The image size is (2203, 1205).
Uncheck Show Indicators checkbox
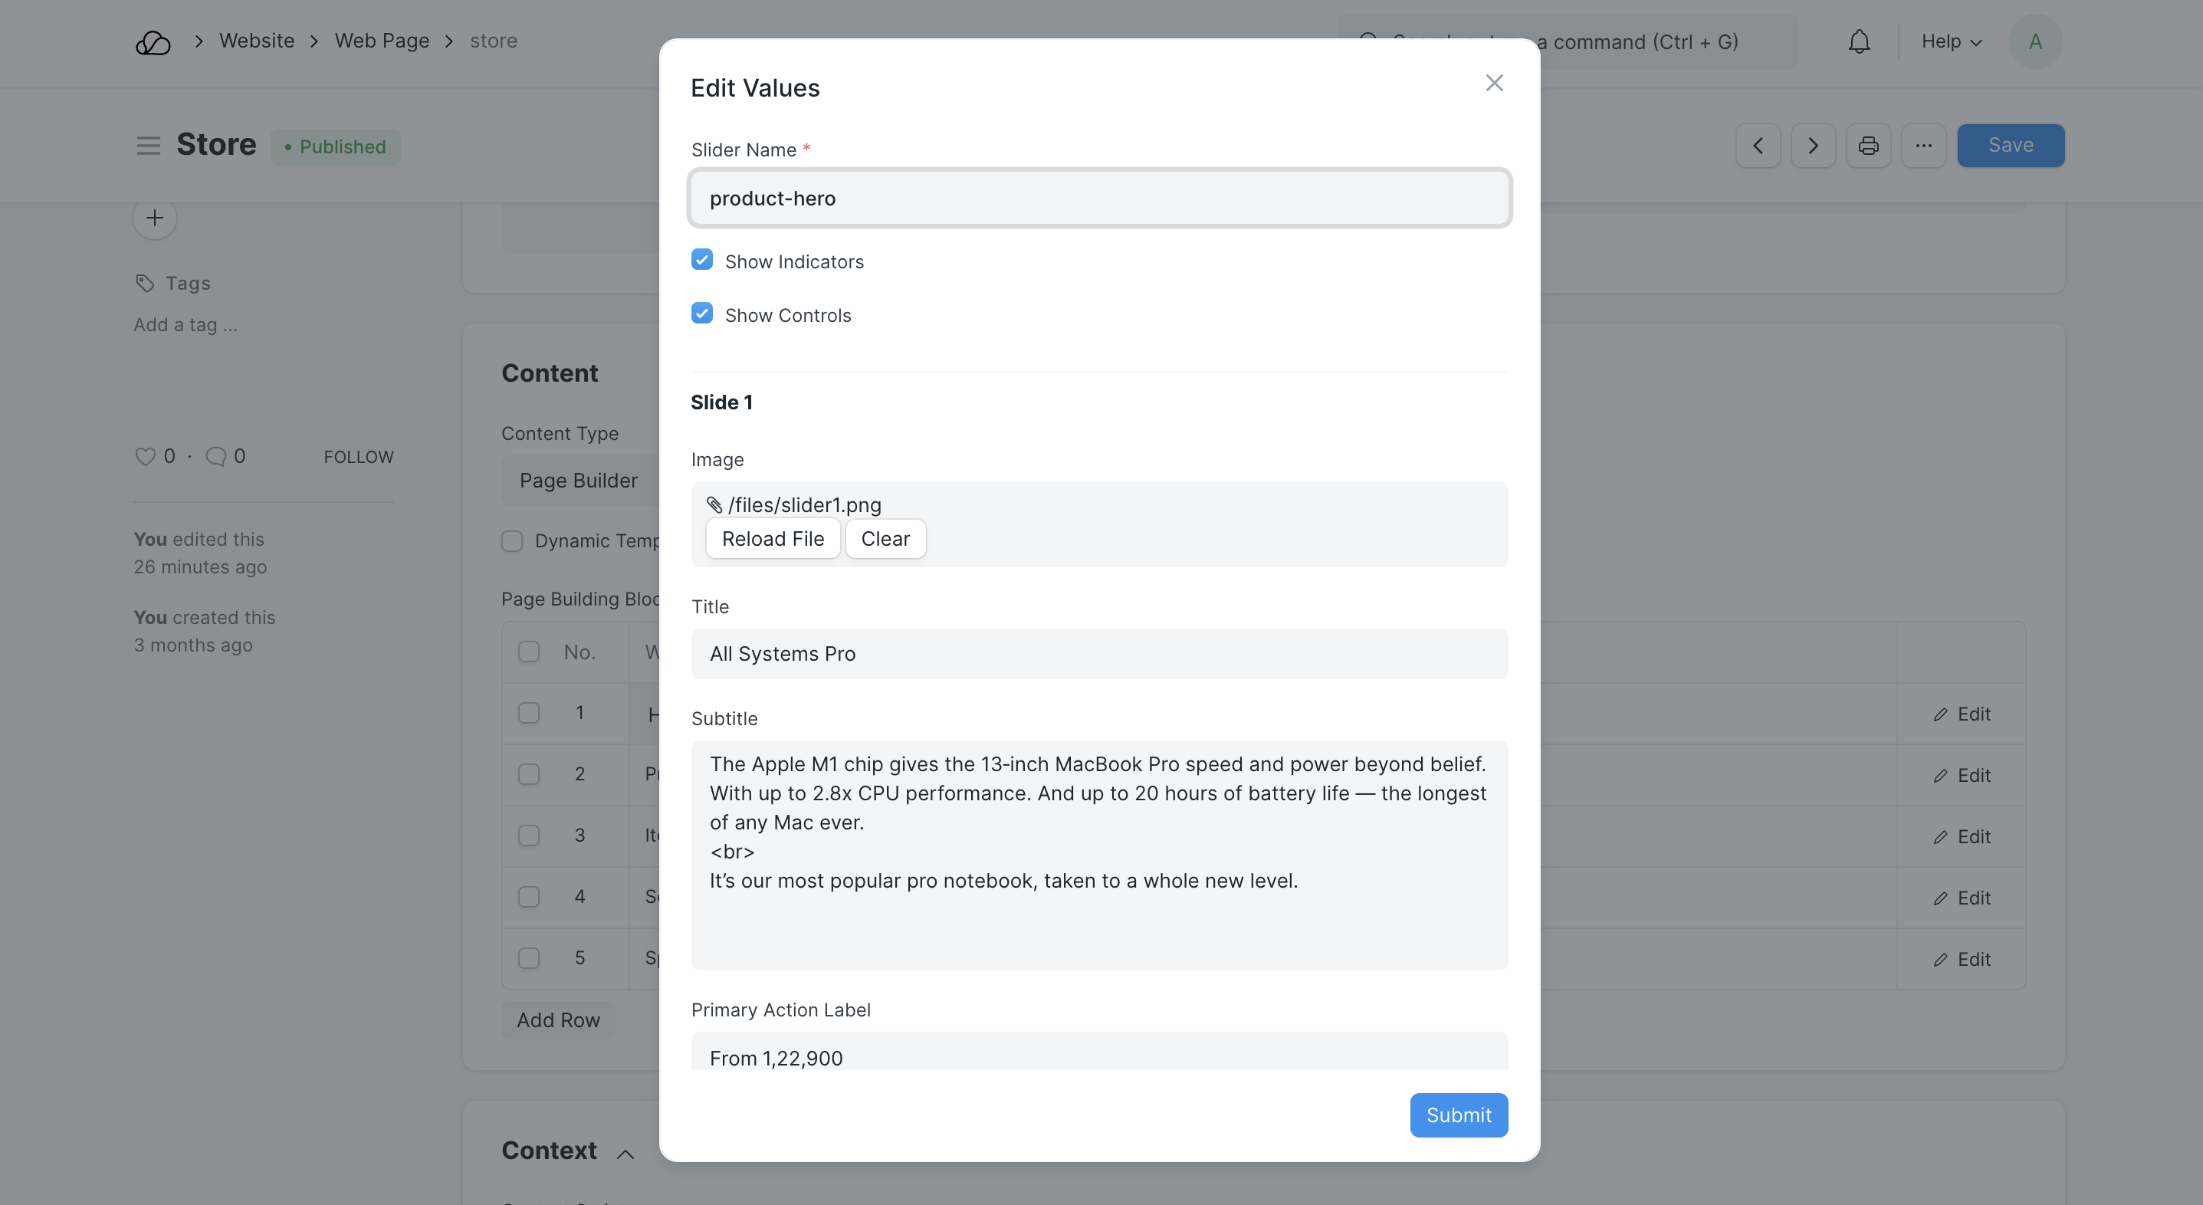tap(702, 260)
